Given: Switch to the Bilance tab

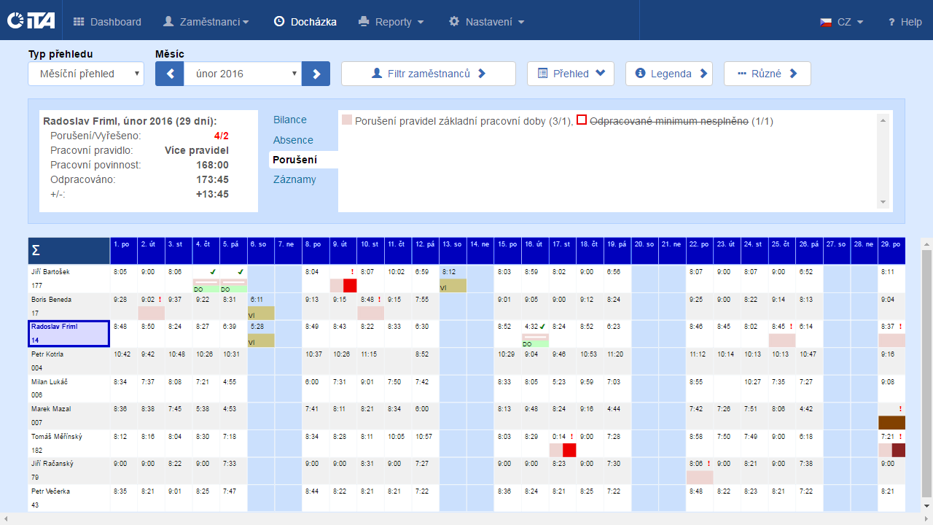Looking at the screenshot, I should pos(290,120).
